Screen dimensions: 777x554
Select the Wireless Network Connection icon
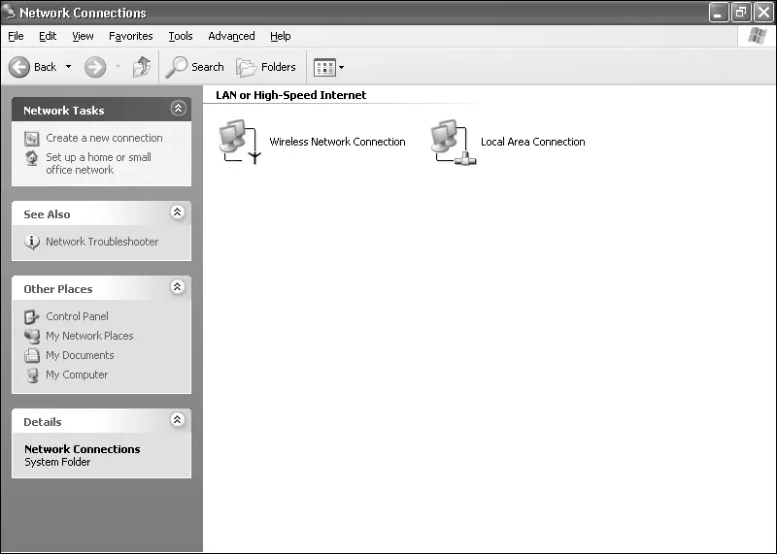(240, 142)
